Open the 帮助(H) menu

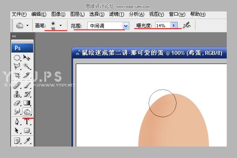198,14
